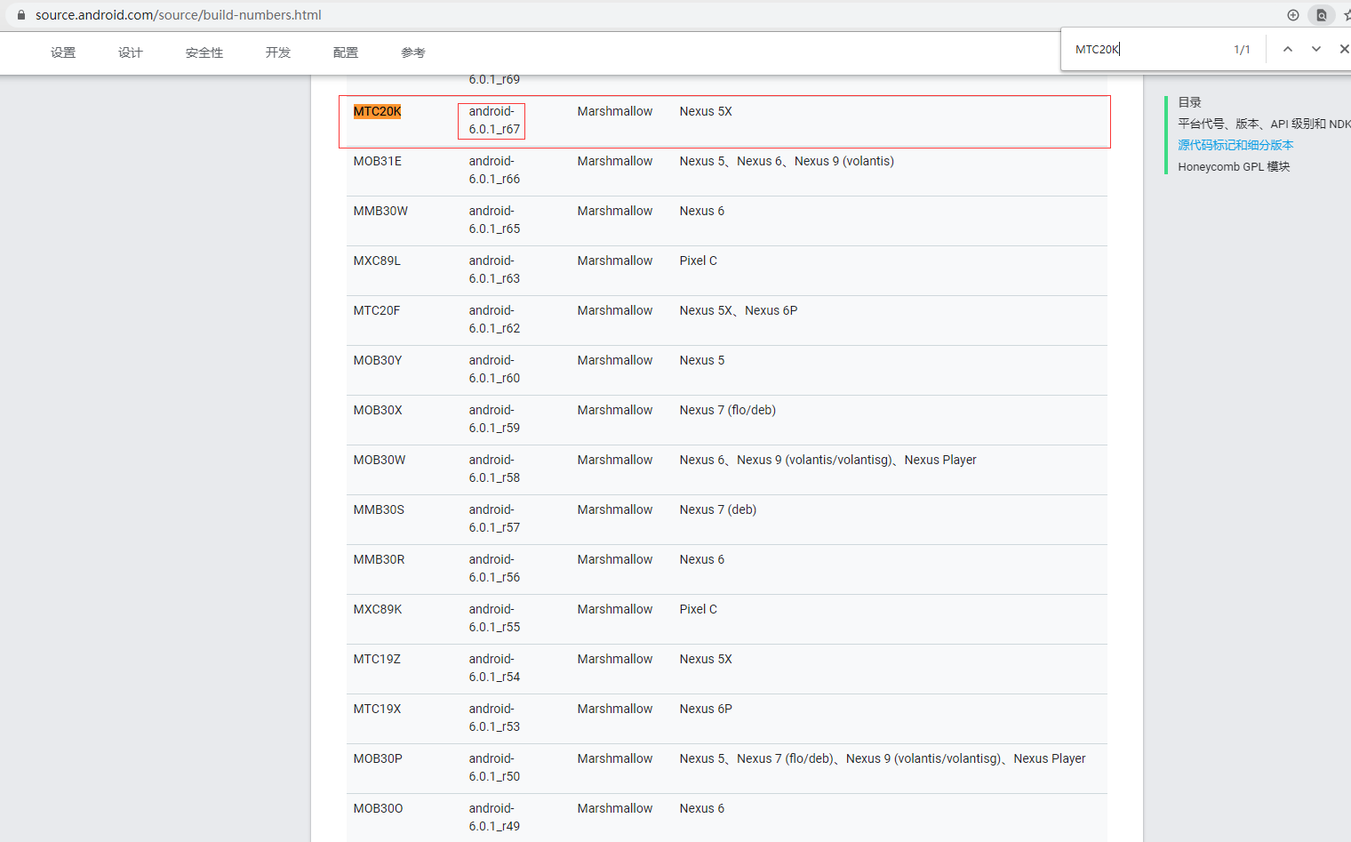Jump to 平台代号、版本 section in table of contents

click(1264, 124)
